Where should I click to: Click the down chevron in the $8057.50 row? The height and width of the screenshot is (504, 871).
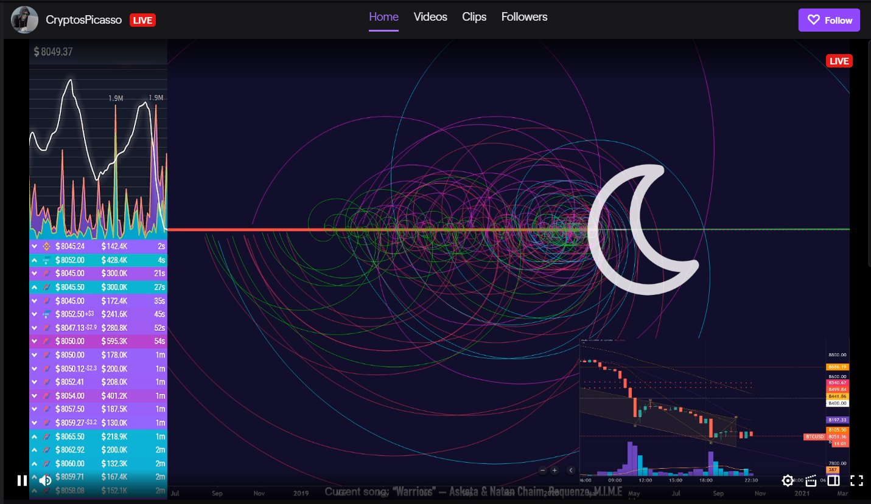(35, 409)
